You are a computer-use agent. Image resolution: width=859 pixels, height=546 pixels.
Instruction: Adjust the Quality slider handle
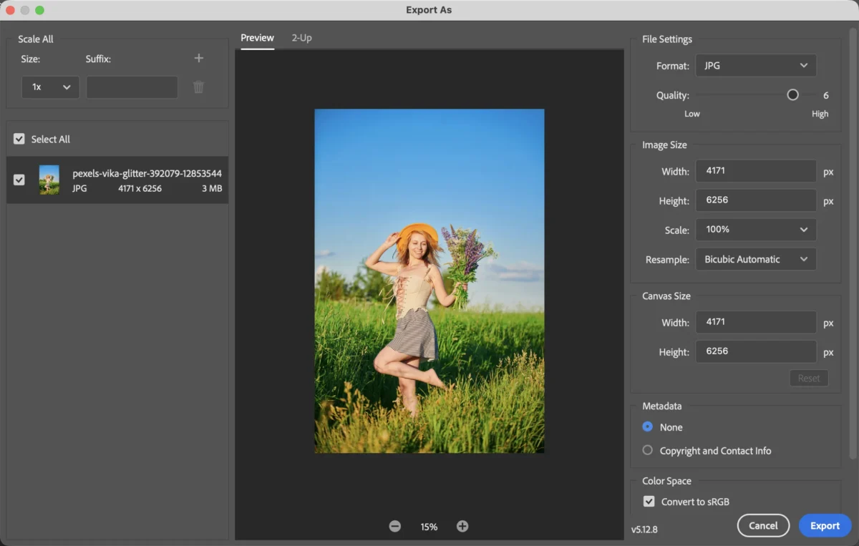792,94
